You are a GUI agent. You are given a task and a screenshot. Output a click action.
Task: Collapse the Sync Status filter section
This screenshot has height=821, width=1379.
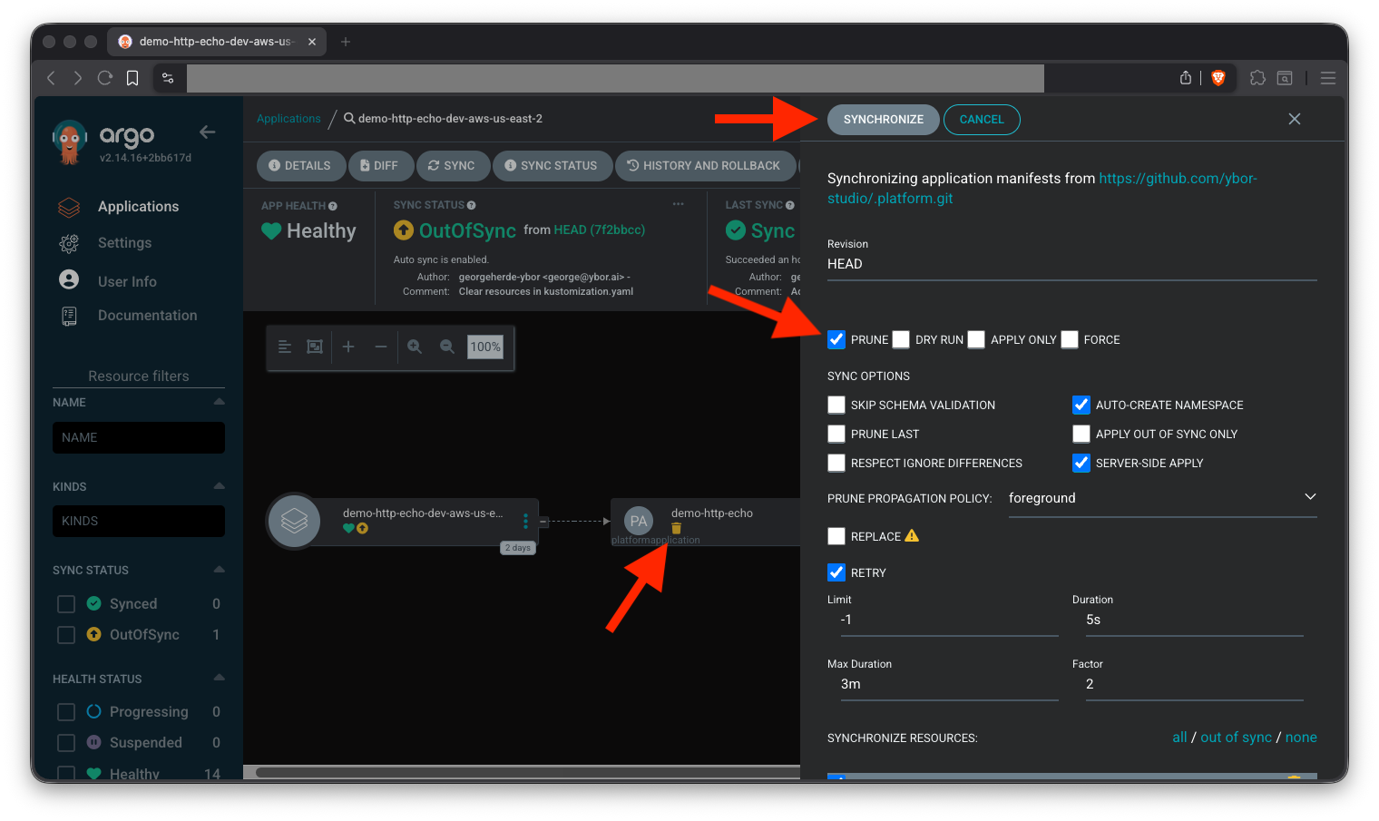219,570
